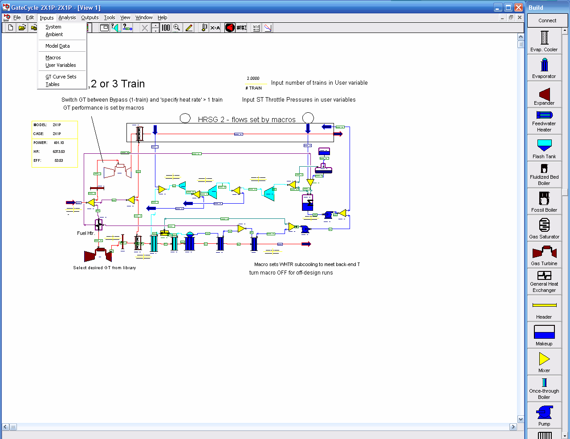Select Makeup from Build palette
Viewport: 570px width, 439px height.
544,335
